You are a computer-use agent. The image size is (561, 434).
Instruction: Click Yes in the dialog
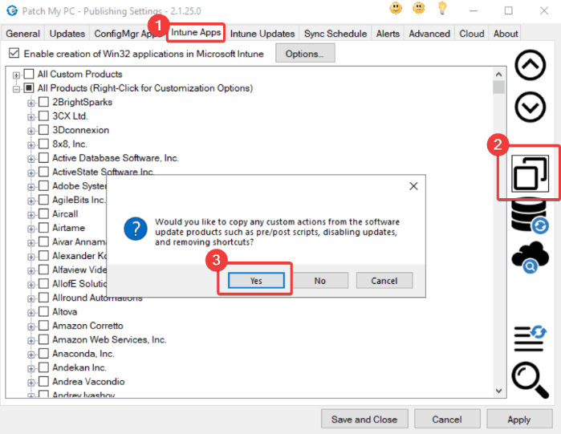(x=256, y=281)
